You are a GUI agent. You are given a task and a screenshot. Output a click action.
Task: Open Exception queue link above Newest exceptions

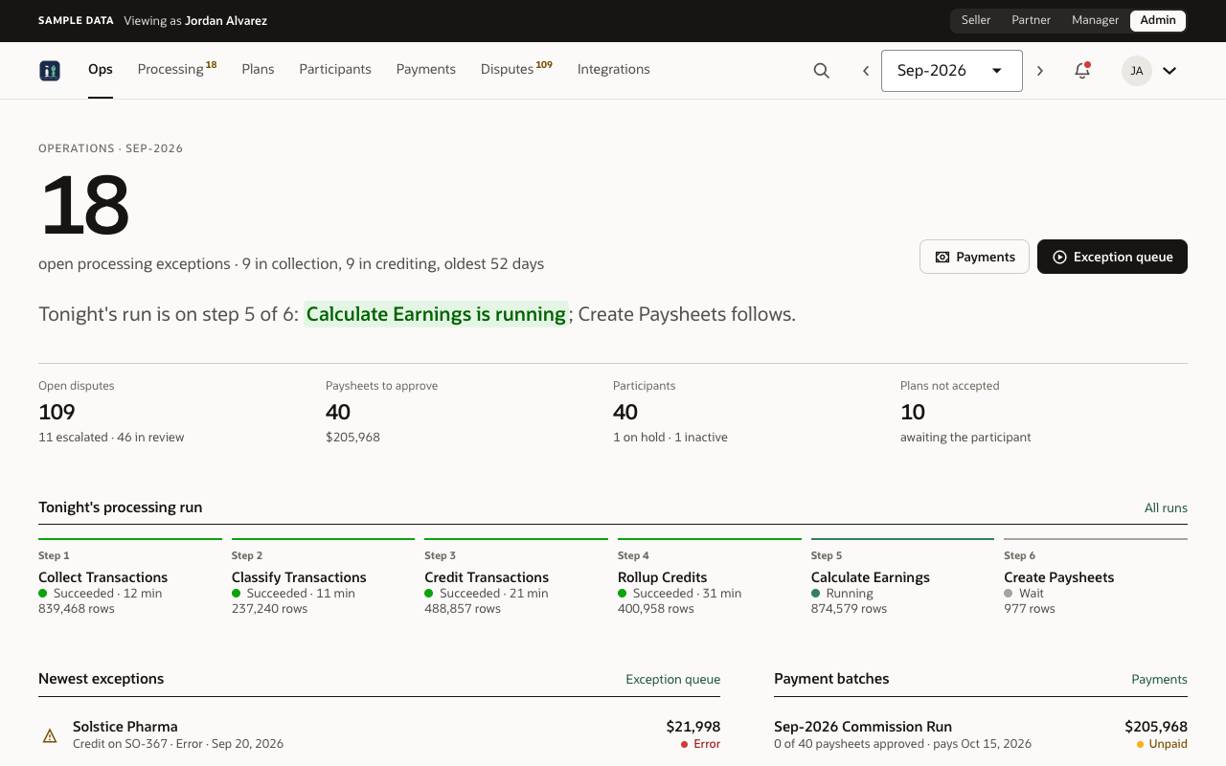coord(672,679)
